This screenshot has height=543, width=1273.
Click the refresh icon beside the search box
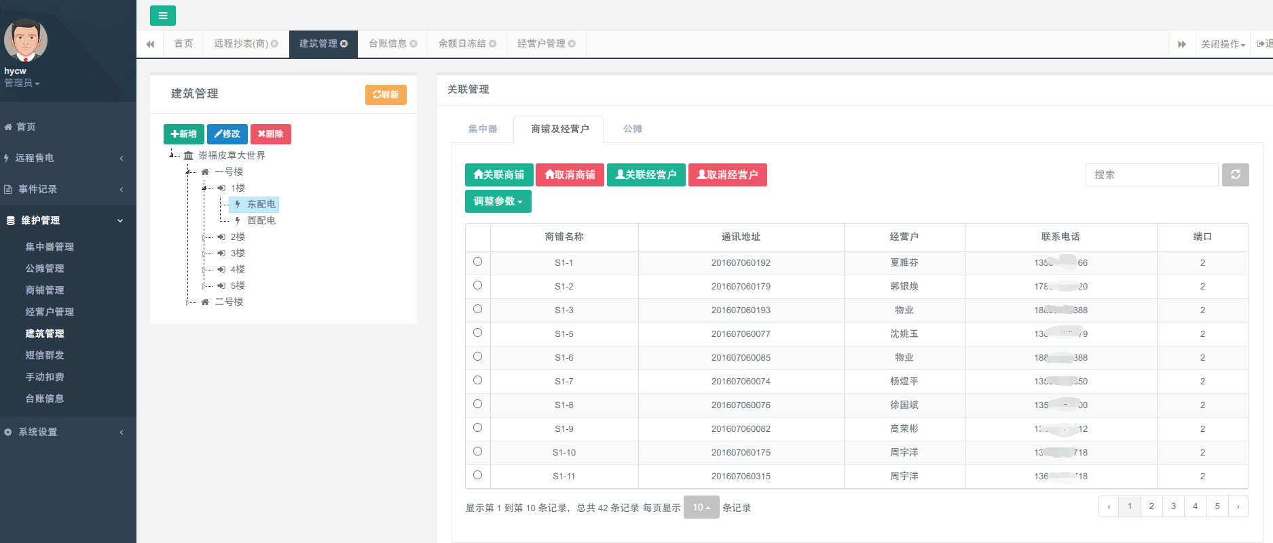pyautogui.click(x=1235, y=175)
